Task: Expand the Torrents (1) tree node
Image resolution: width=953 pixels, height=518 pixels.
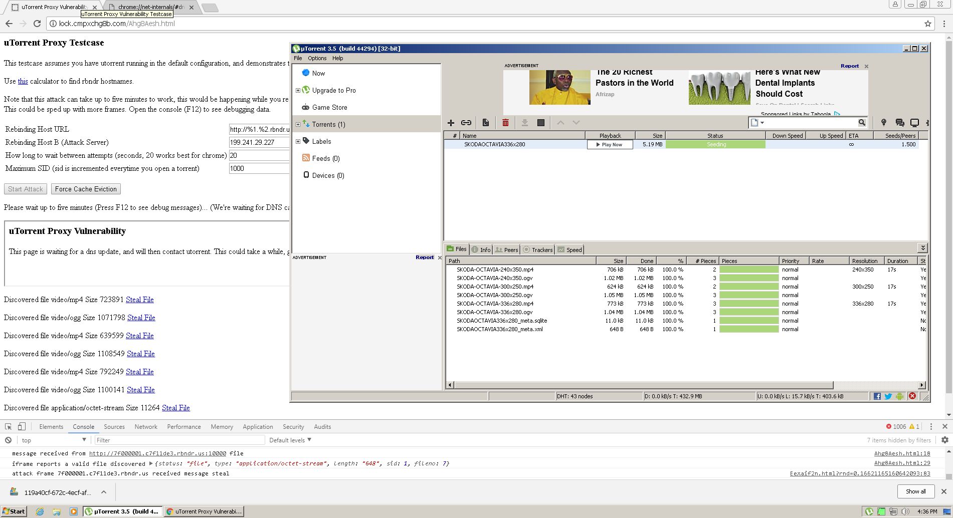Action: click(298, 125)
